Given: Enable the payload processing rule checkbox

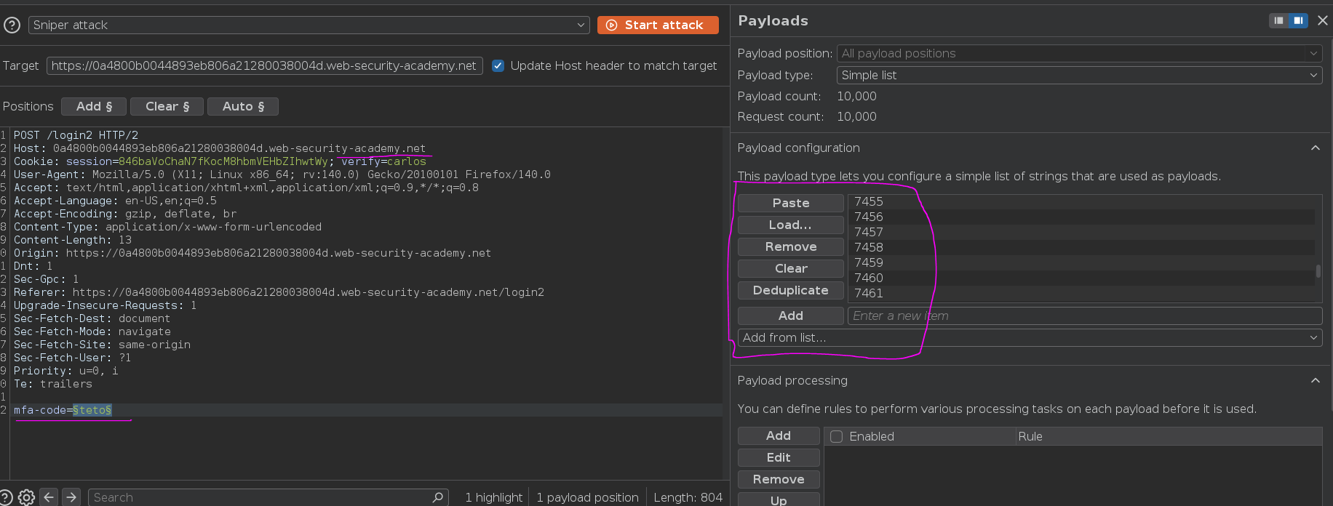Looking at the screenshot, I should click(x=837, y=436).
